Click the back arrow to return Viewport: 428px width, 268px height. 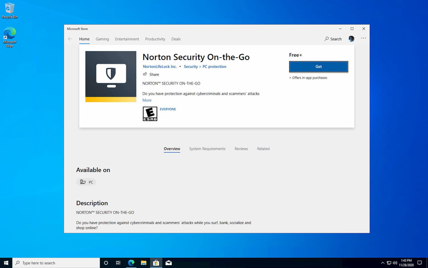70,39
